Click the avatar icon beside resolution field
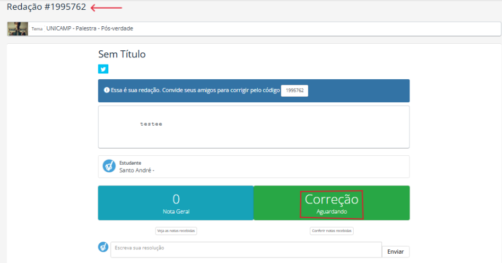This screenshot has width=502, height=263. tap(103, 247)
